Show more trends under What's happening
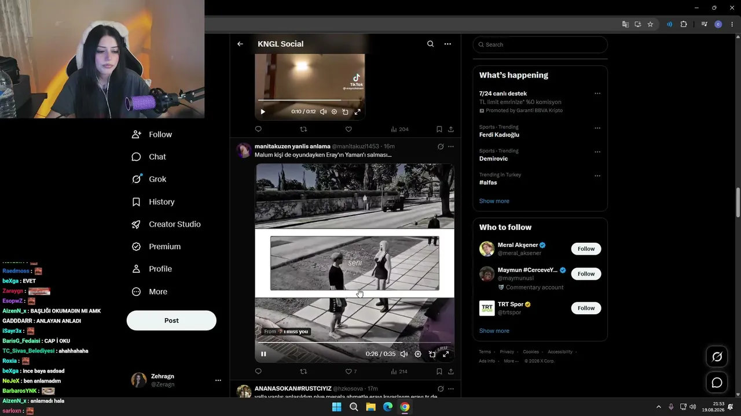Viewport: 741px width, 416px height. (494, 201)
